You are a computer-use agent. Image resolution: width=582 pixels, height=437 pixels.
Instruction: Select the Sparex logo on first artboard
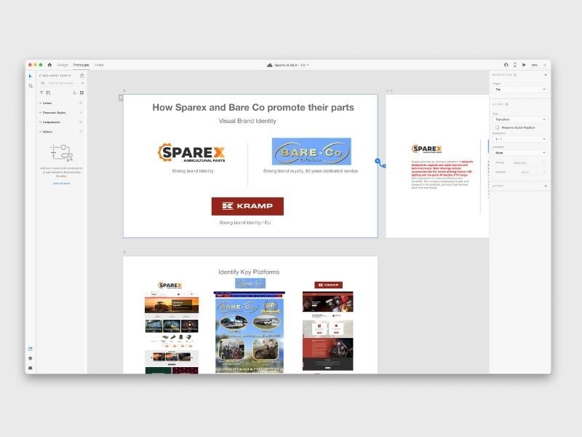coord(191,153)
